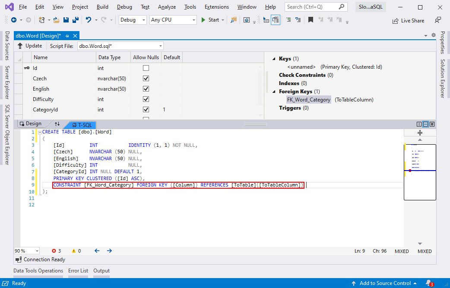The image size is (450, 288).
Task: Open a file with the folder icon
Action: 56,20
